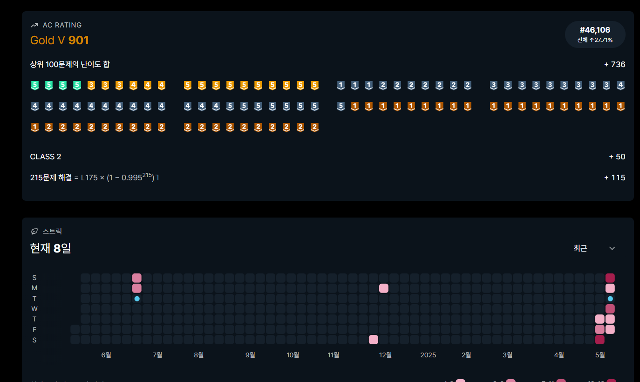Click the blue dot on latest week's Tuesday
Image resolution: width=640 pixels, height=382 pixels.
610,299
